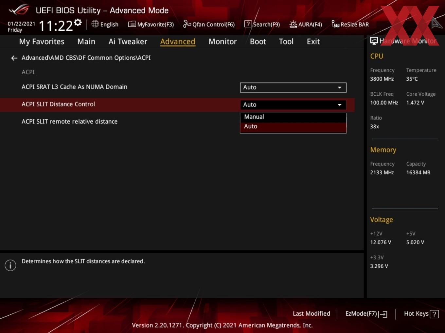Image resolution: width=445 pixels, height=333 pixels.
Task: Click the 12.076 V reading
Action: 381,242
